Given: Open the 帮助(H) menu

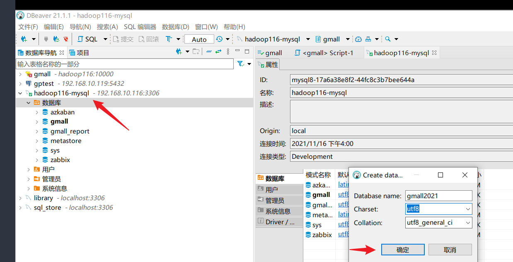Looking at the screenshot, I should click(x=235, y=27).
